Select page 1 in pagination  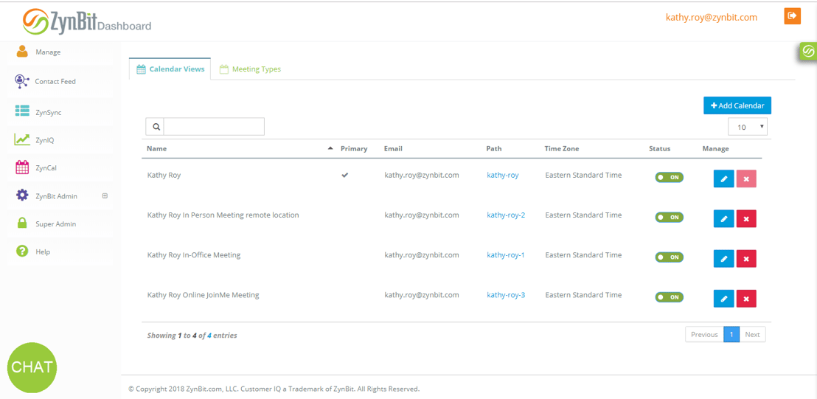point(731,334)
